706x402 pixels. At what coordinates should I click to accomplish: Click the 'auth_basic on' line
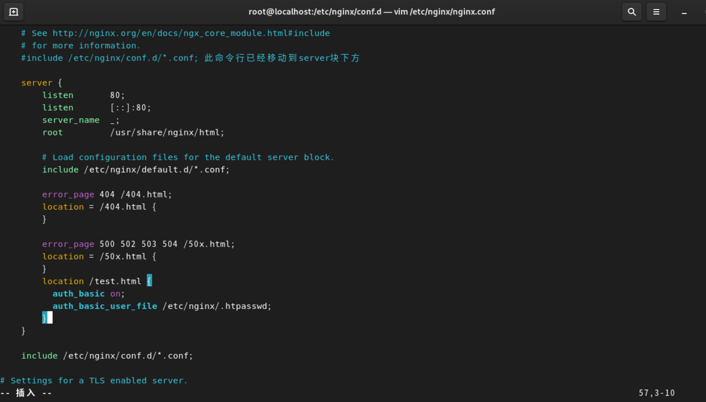(x=88, y=294)
